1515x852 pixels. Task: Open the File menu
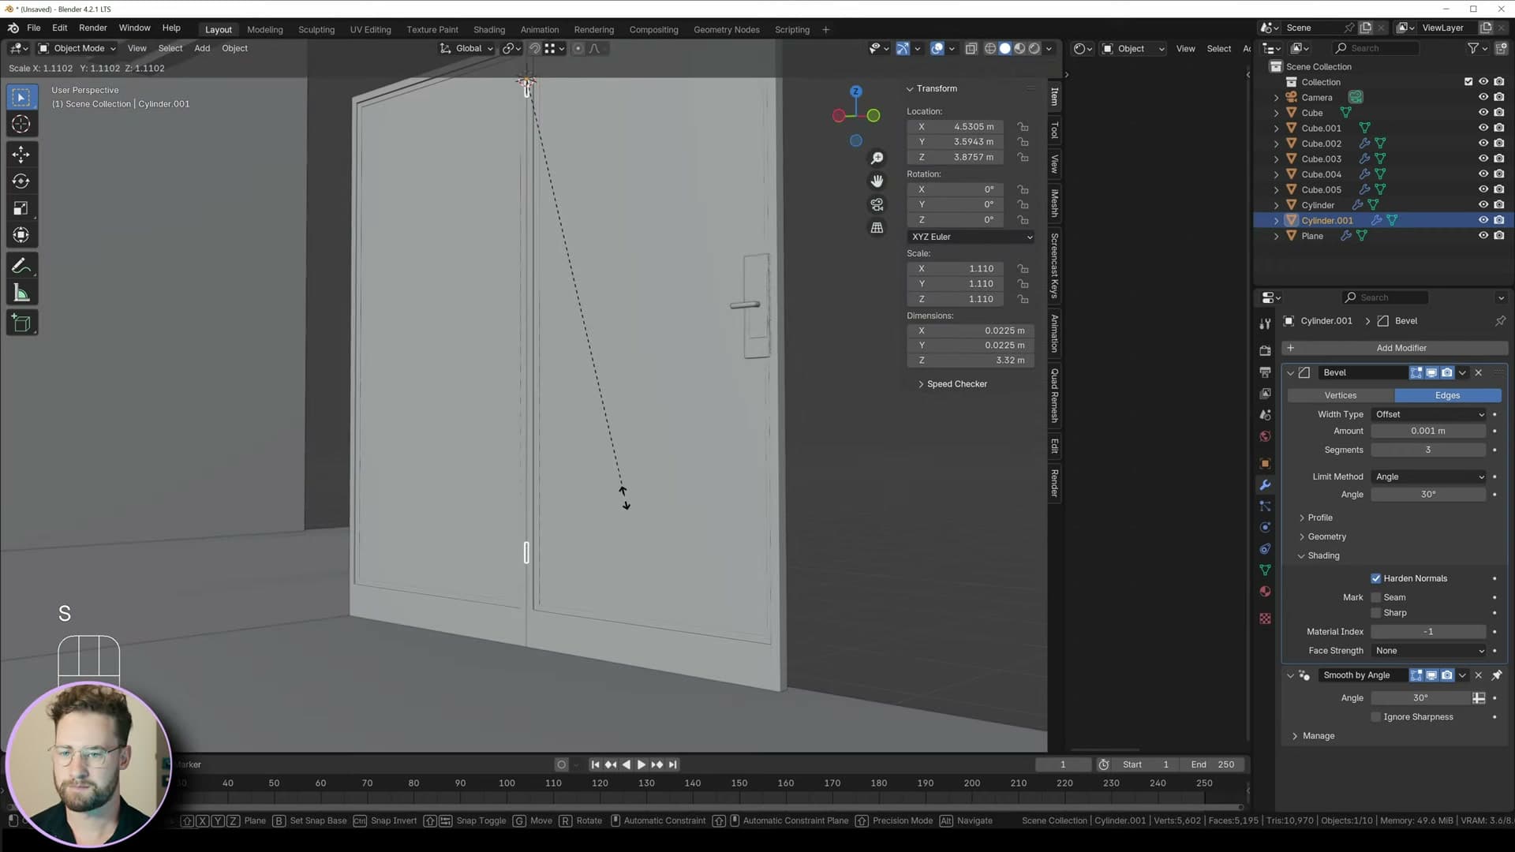pos(34,28)
